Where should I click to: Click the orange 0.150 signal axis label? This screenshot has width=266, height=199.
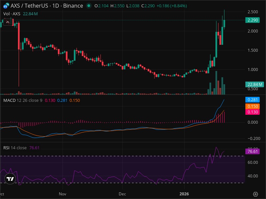[252, 106]
